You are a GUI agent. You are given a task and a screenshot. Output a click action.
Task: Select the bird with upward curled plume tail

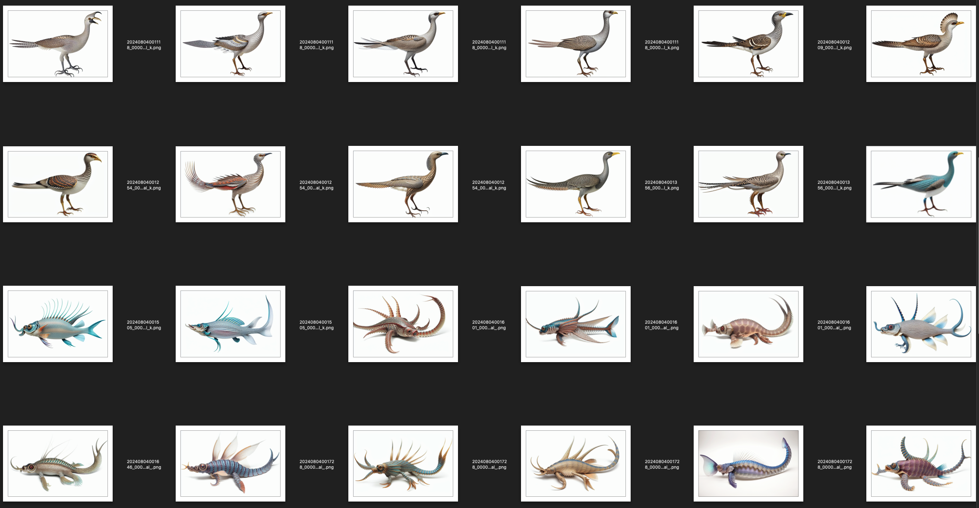[x=231, y=184]
